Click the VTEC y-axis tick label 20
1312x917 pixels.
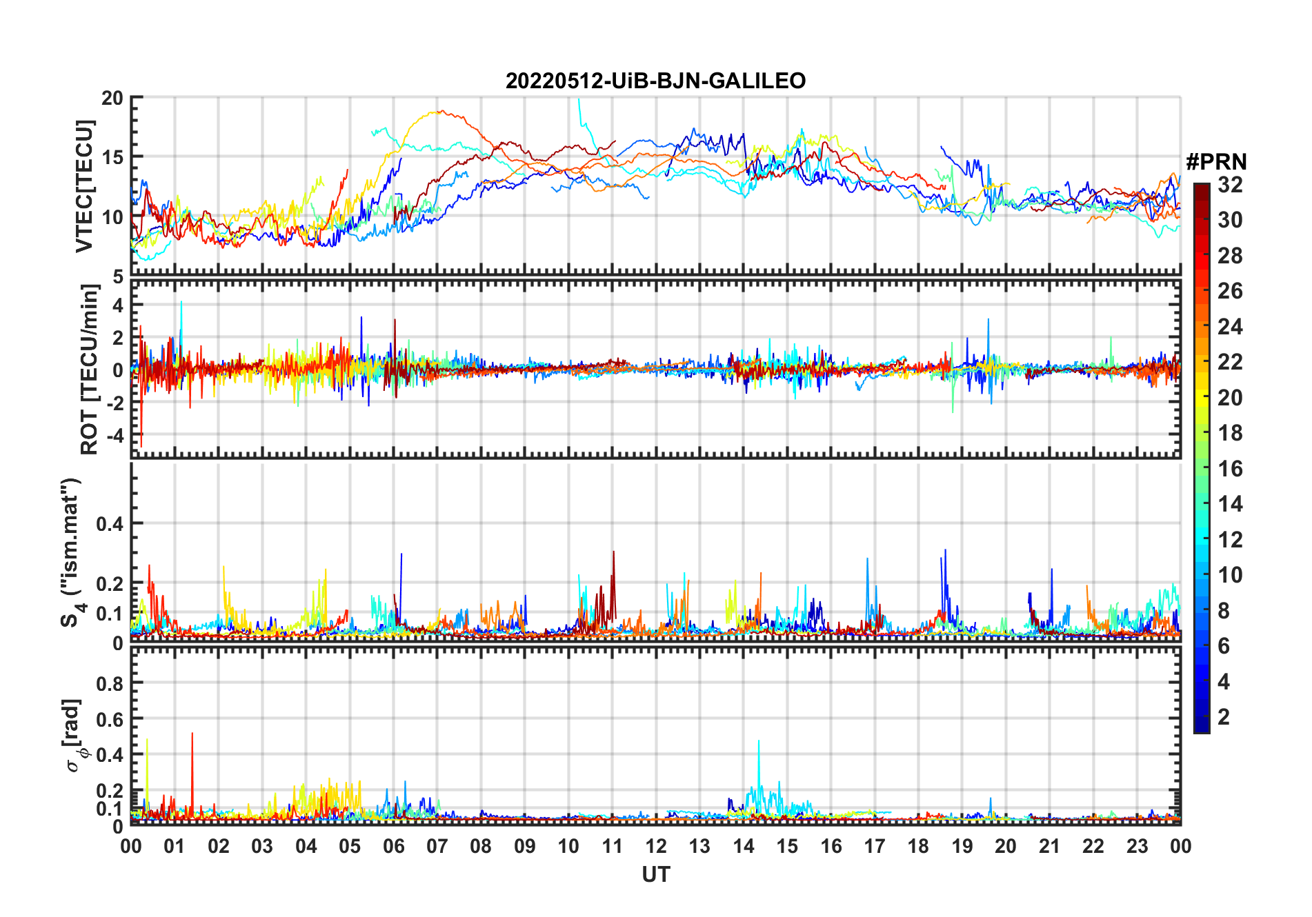112,99
